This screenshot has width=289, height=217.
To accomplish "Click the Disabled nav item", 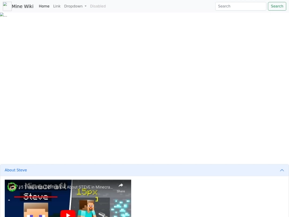I will (98, 6).
